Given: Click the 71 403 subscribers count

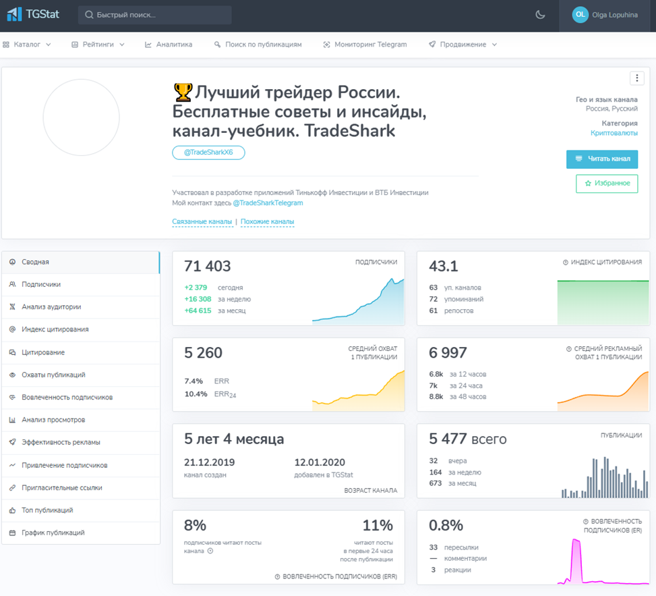Looking at the screenshot, I should click(x=208, y=267).
